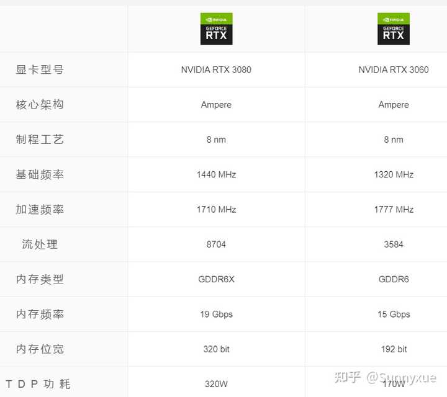Screen dimensions: 447x397
Task: Click the 320W TDP value
Action: [216, 384]
